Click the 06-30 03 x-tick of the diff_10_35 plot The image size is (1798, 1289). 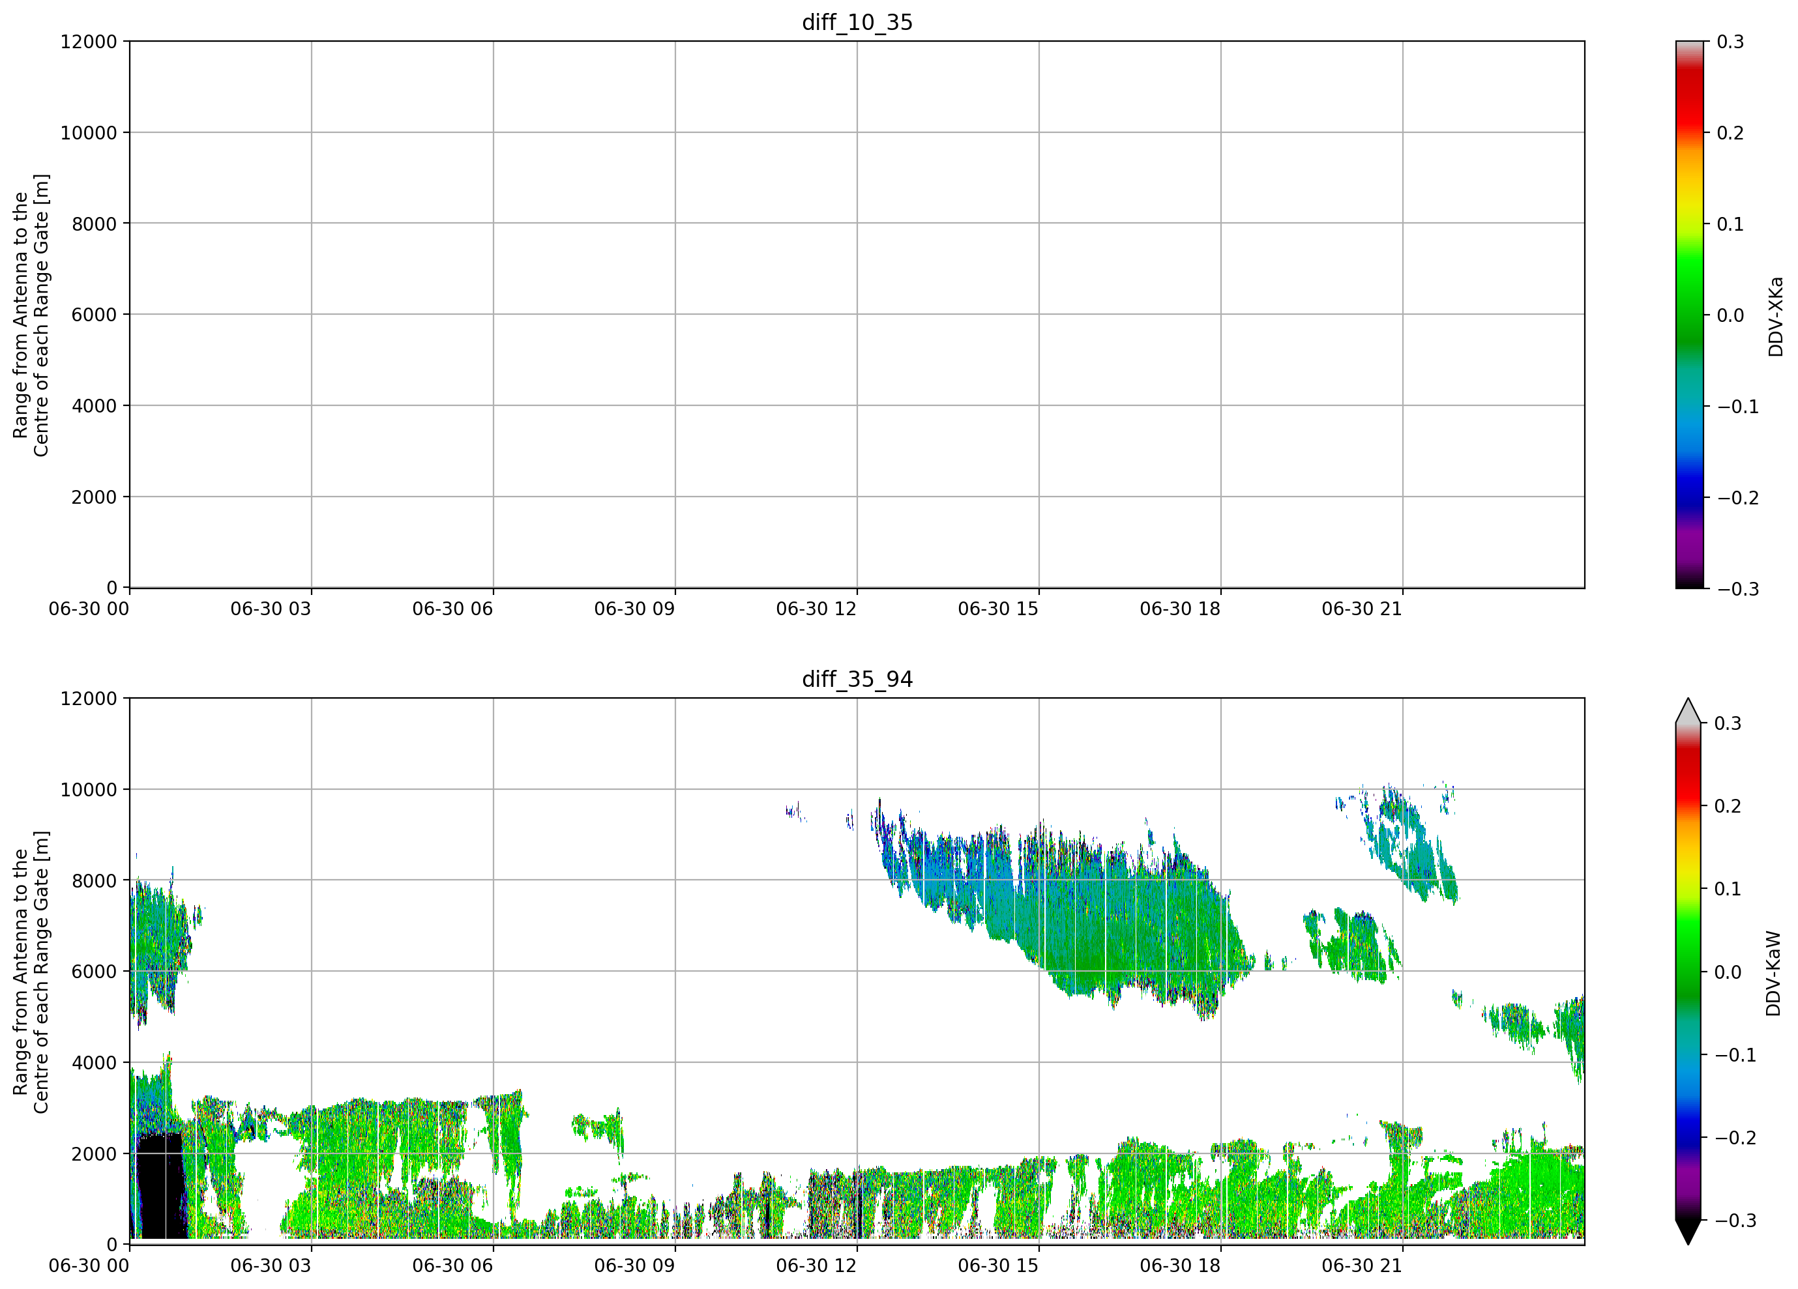(271, 609)
